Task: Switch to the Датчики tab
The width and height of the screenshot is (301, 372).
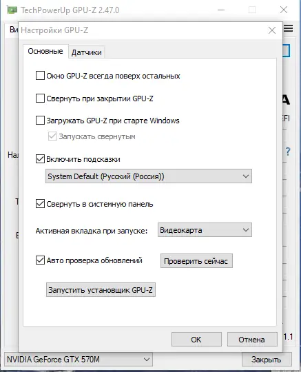Action: pos(87,52)
